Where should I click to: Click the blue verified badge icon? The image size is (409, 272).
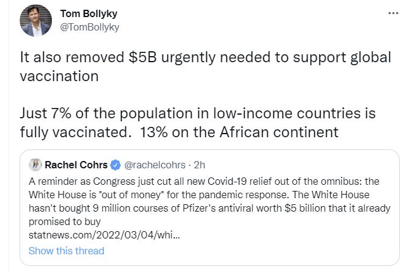(x=117, y=165)
